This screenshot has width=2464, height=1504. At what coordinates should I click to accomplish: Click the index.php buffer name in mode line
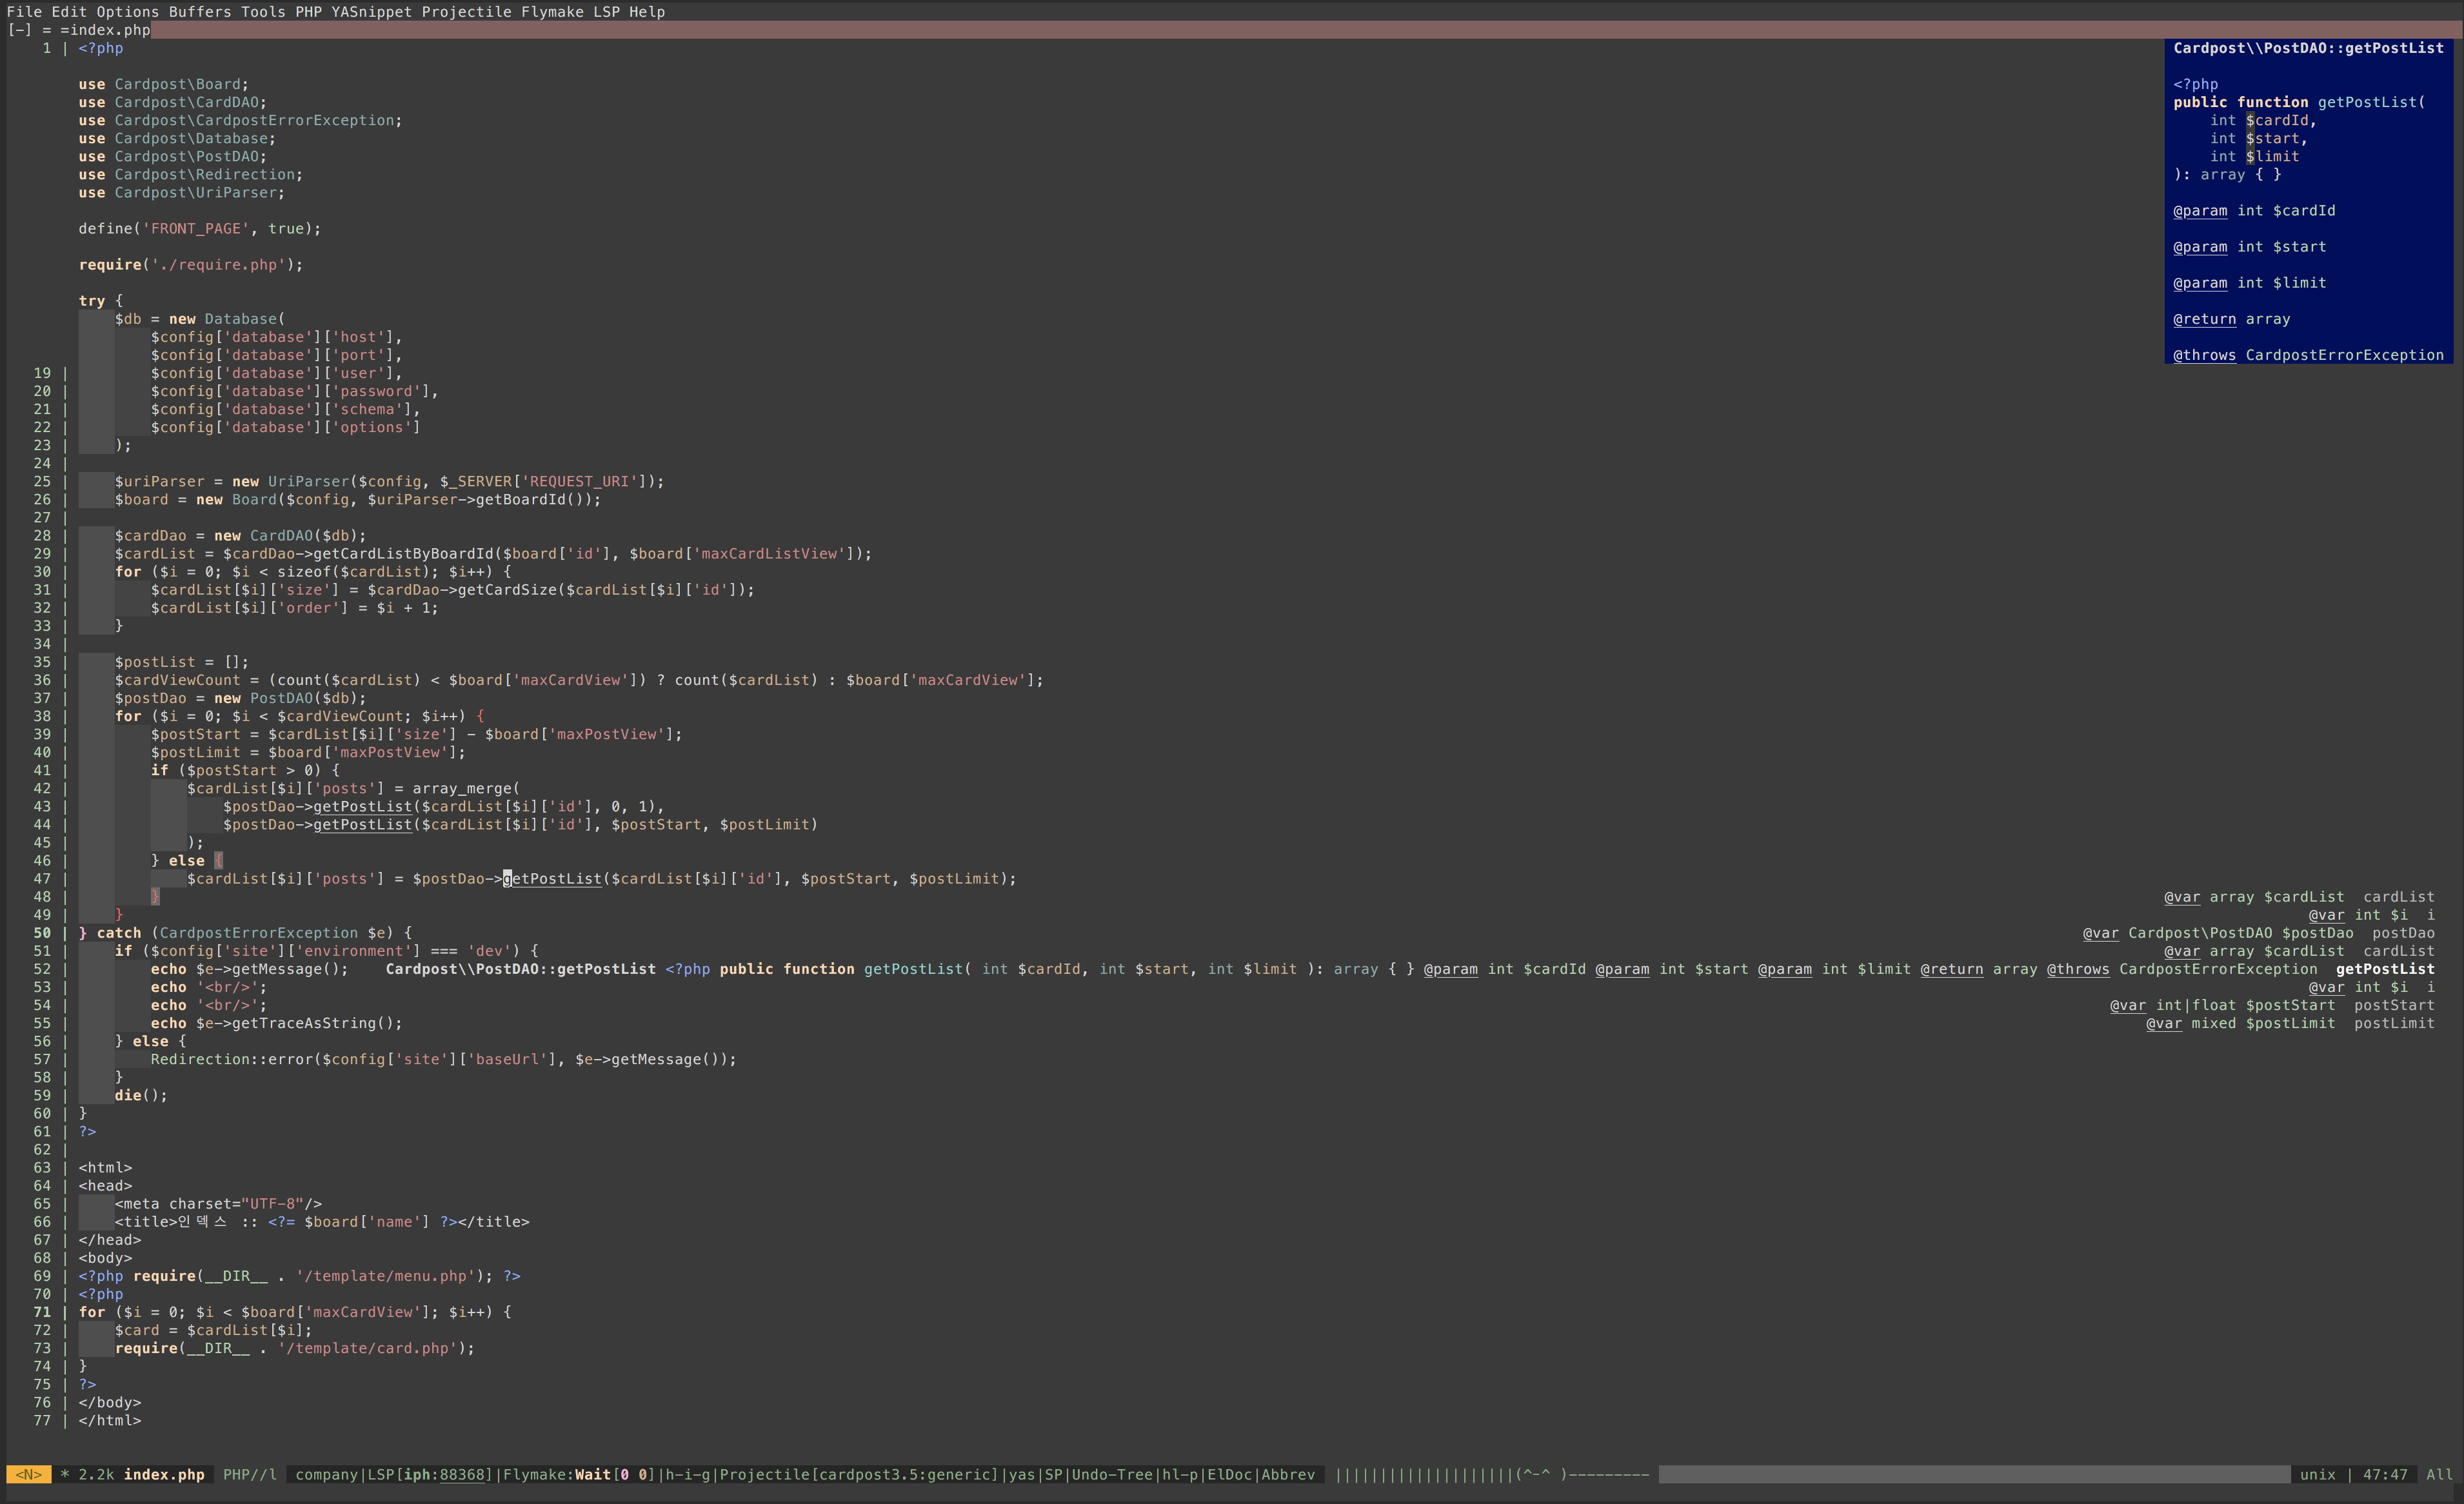click(164, 1474)
